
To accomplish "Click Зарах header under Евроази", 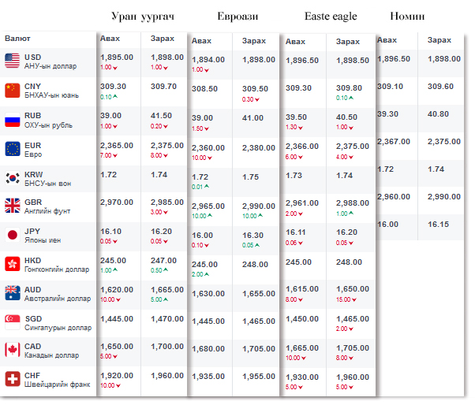I will pos(254,40).
